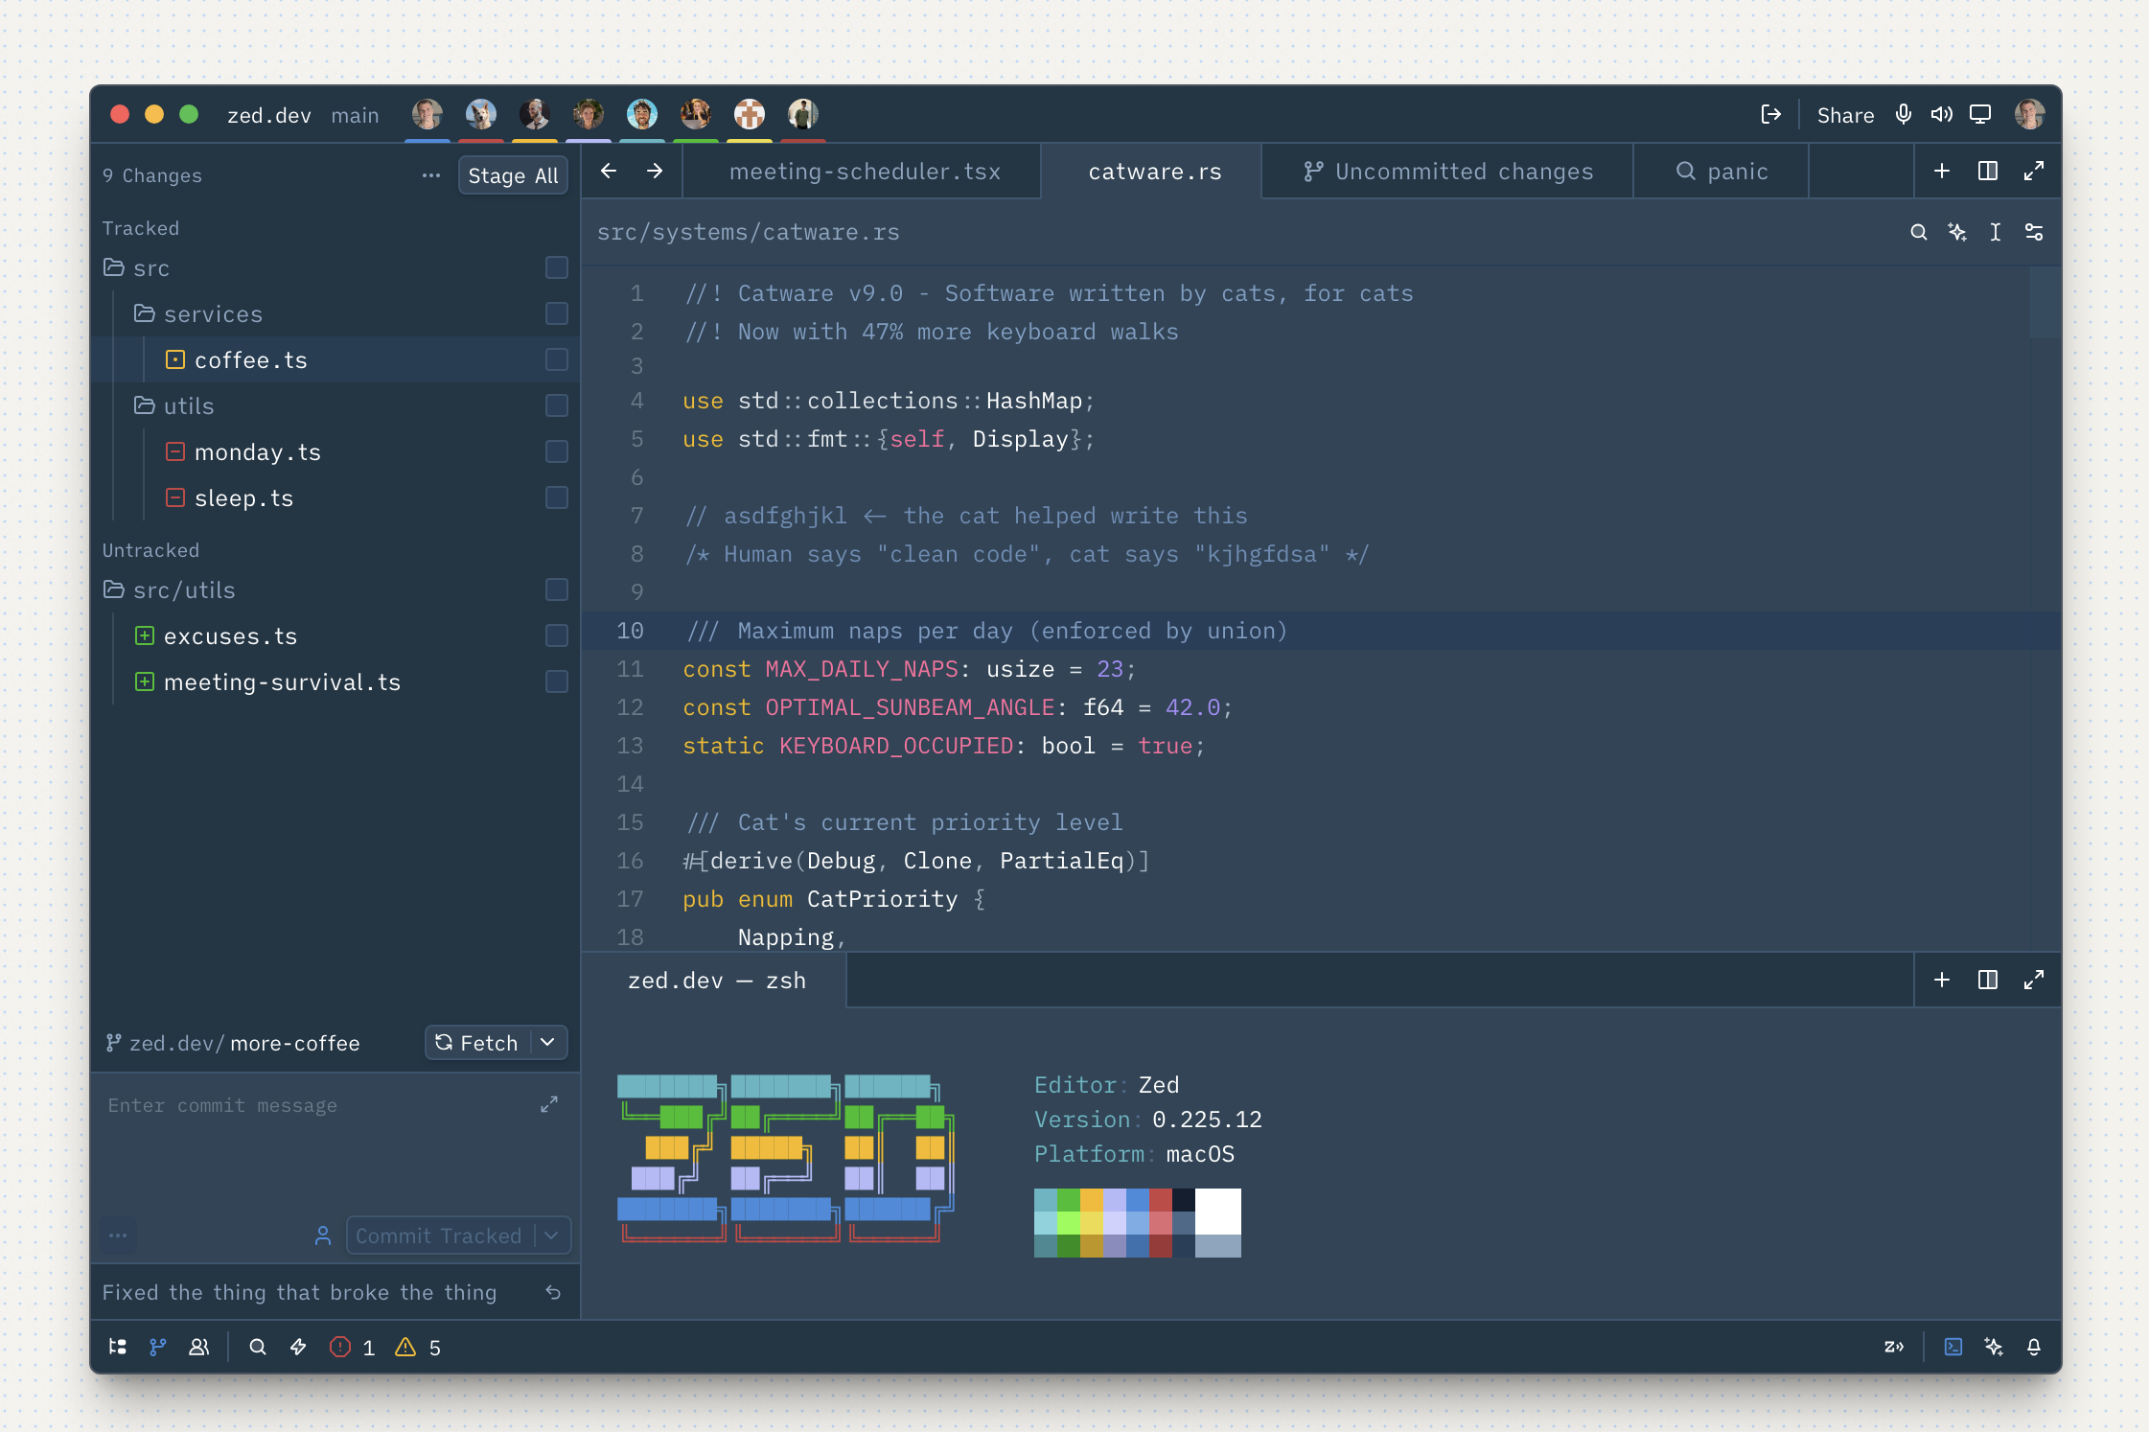Click the Stage All button
Image resolution: width=2149 pixels, height=1432 pixels.
[x=513, y=175]
